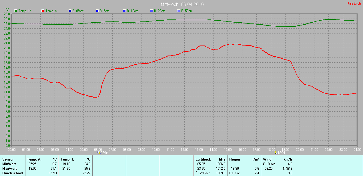Click the pressure value 1012.5
This screenshot has width=363, height=176.
click(220, 169)
